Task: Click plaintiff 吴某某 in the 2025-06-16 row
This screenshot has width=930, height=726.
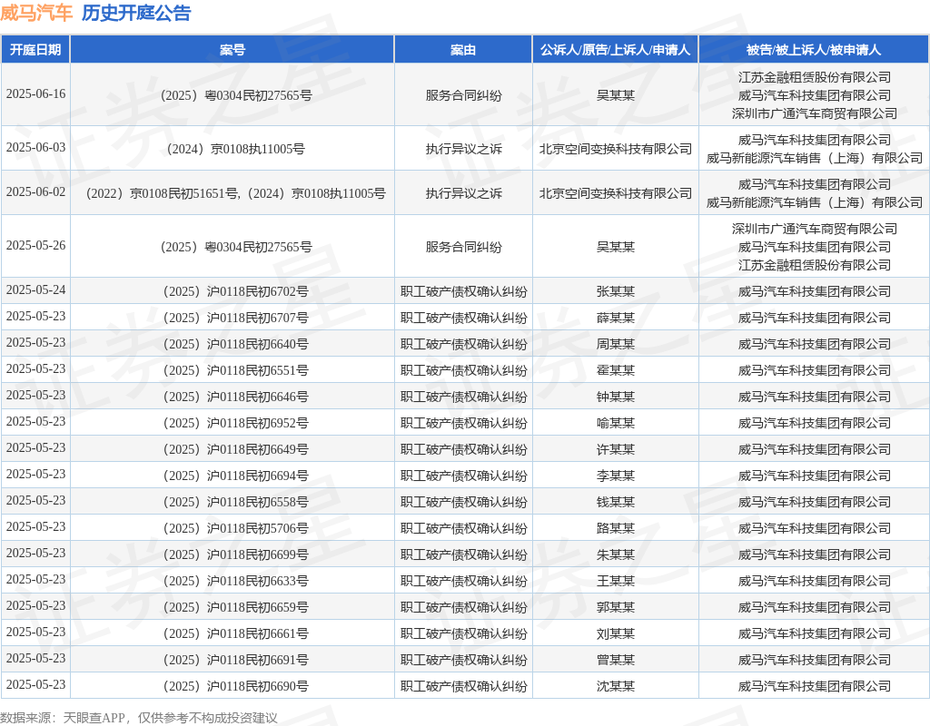Action: pyautogui.click(x=616, y=95)
